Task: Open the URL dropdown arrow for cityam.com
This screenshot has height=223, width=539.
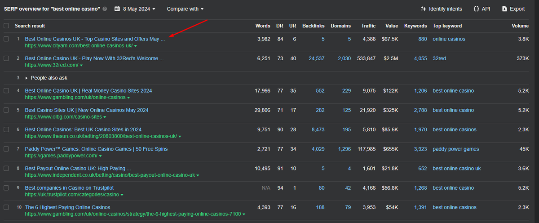Action: pos(136,46)
